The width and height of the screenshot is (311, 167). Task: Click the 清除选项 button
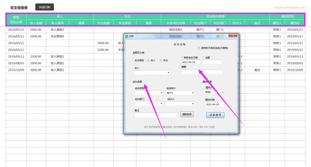[187, 114]
